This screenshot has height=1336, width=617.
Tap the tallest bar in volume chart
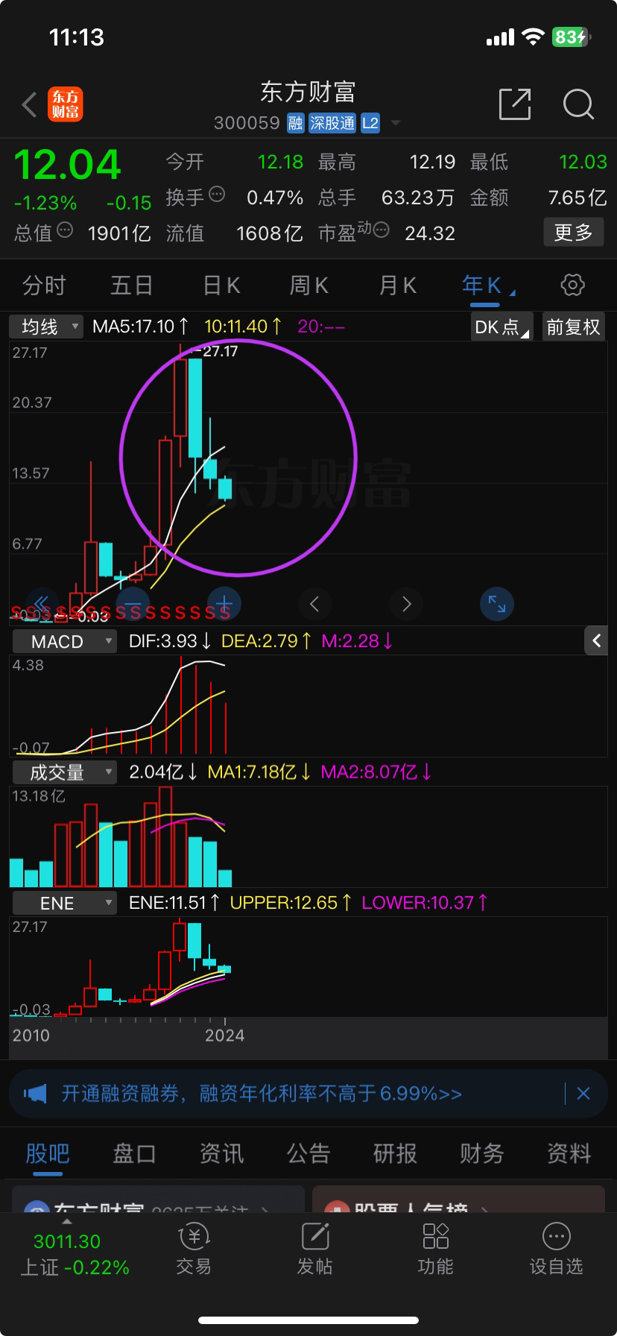tap(165, 836)
